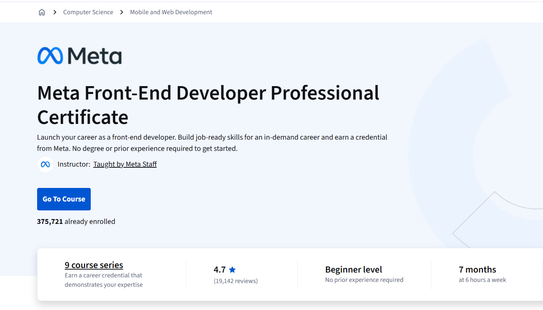543x310 pixels.
Task: Expand the 9 course series list
Action: point(94,265)
